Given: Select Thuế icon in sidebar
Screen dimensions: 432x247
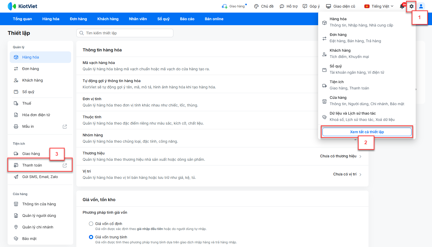Looking at the screenshot, I should tap(16, 103).
